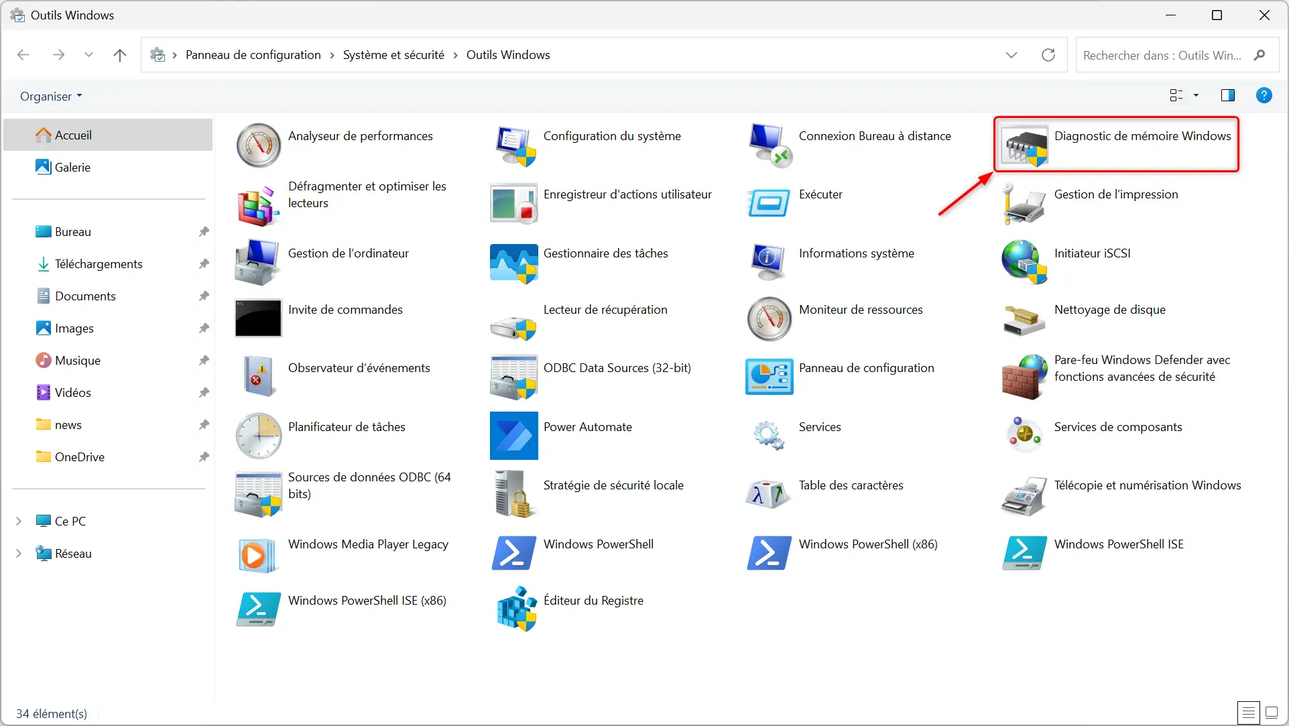Screen dimensions: 1289x726
Task: Switch to details view in status bar
Action: (x=1248, y=713)
